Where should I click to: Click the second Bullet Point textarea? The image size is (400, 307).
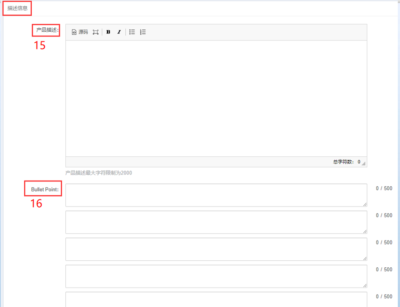(x=217, y=222)
